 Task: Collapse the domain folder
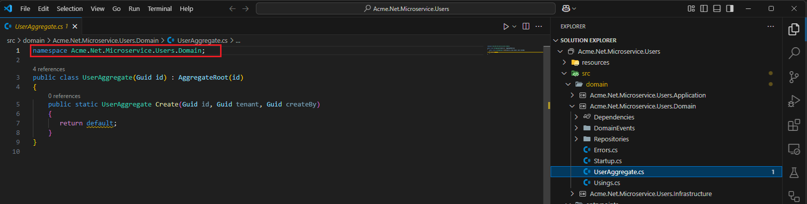coord(568,84)
